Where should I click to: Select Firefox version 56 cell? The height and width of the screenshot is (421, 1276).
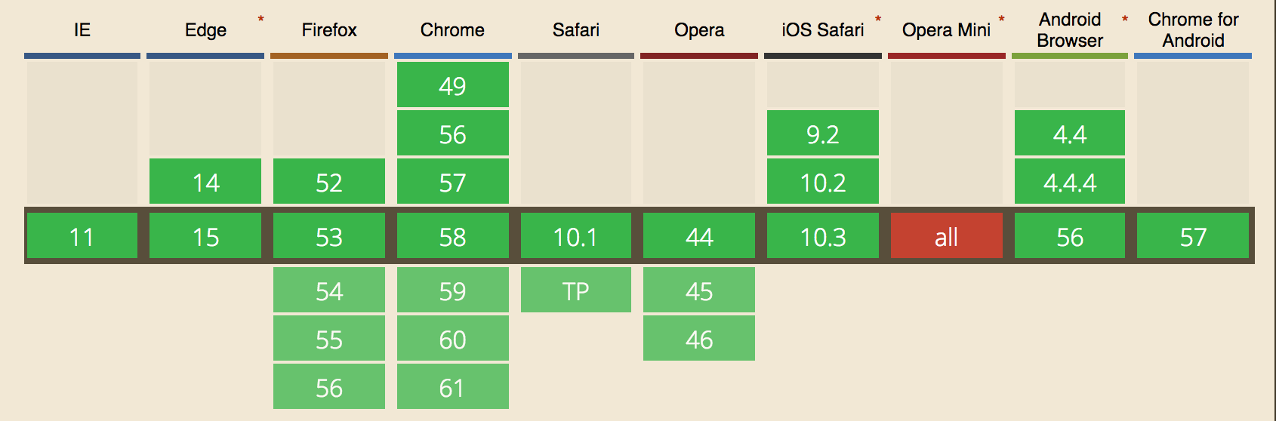click(x=329, y=386)
